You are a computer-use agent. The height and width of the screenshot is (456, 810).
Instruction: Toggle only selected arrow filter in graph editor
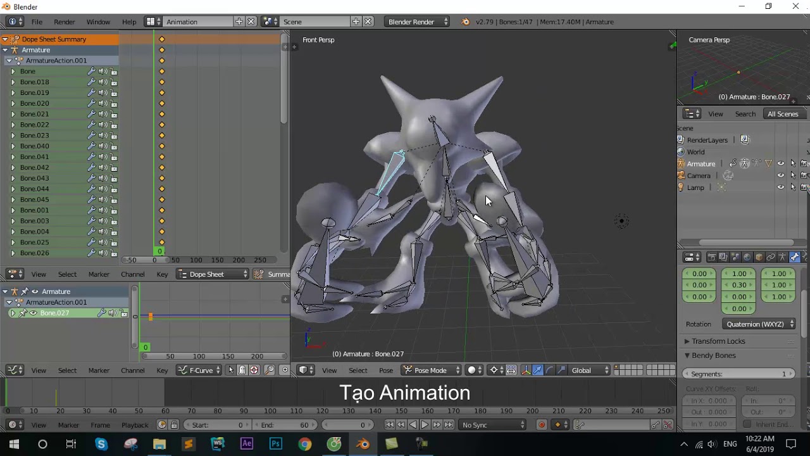[x=231, y=370]
